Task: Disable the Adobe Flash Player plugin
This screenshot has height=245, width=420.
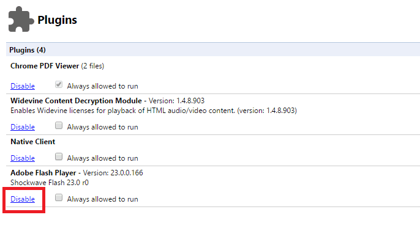Action: [x=23, y=199]
